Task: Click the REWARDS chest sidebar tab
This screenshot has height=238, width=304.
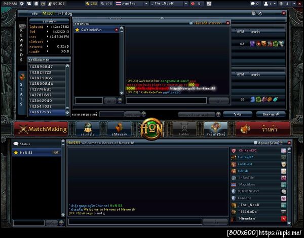Action: click(x=22, y=43)
